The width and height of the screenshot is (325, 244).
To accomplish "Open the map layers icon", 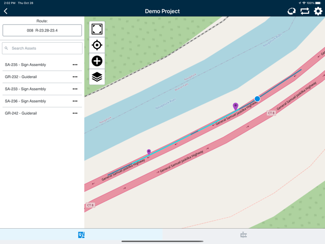I will tap(97, 77).
